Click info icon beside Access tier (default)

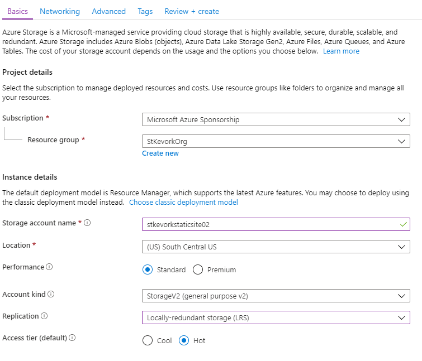point(72,338)
